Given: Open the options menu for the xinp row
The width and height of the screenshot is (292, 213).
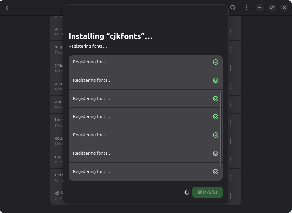Looking at the screenshot, I should pos(231,50).
